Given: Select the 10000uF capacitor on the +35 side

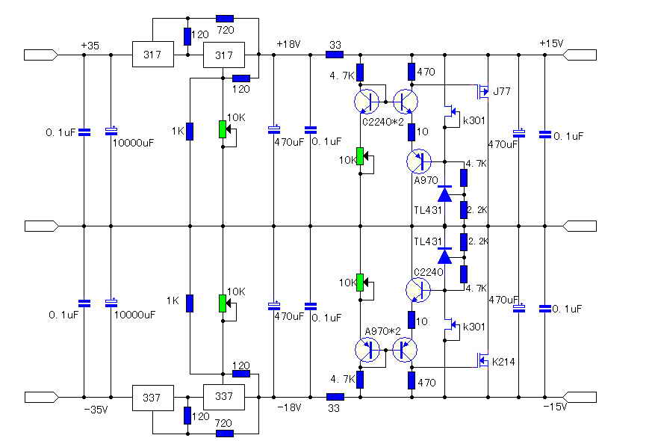Looking at the screenshot, I should (x=111, y=131).
